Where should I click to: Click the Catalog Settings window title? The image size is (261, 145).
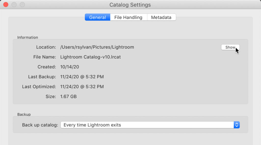pos(130,5)
